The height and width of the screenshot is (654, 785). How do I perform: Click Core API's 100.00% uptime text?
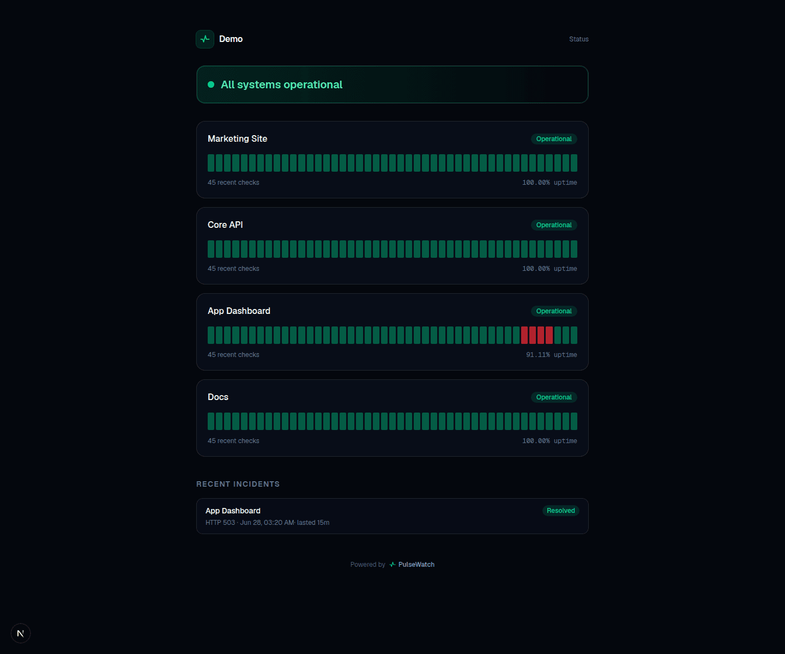549,269
